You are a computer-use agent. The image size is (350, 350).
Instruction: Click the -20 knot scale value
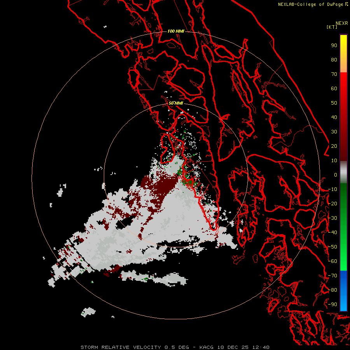332,204
